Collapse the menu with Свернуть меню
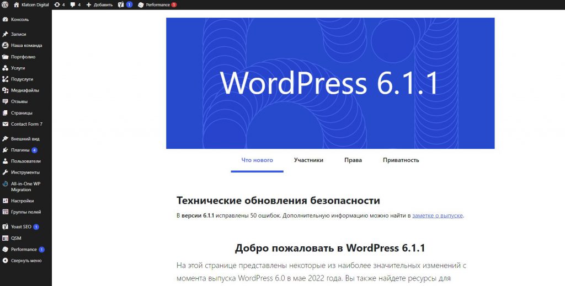 [25, 261]
